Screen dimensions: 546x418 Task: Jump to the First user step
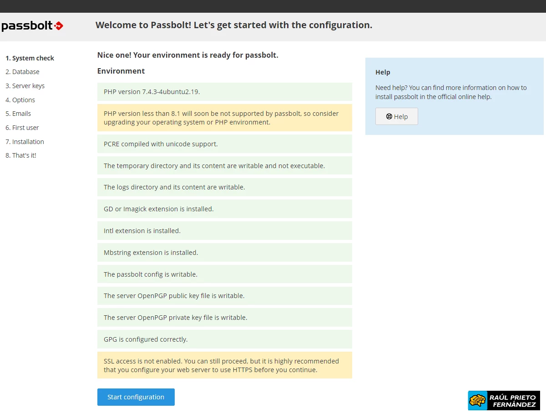pos(22,128)
